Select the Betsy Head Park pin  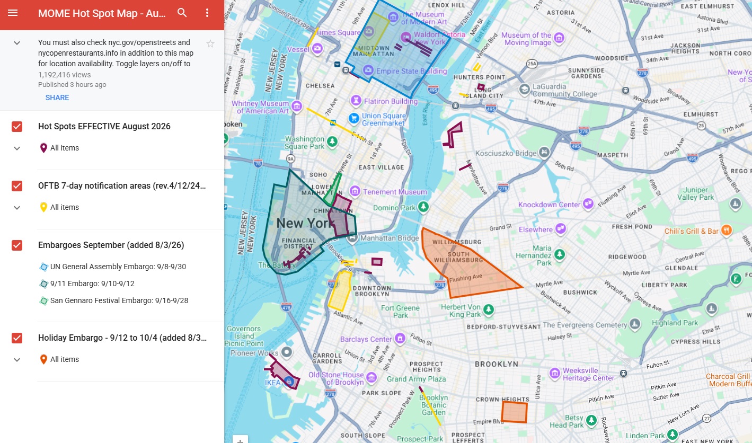(x=592, y=421)
